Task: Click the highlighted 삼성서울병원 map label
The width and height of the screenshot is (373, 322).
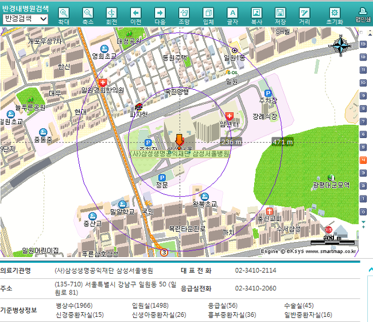Action: [x=180, y=154]
